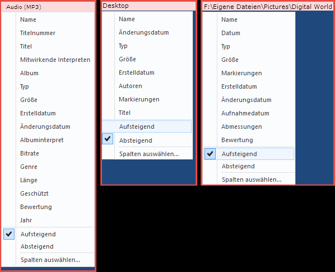The height and width of the screenshot is (272, 335).
Task: Click the Geschützt menu entry
Action: coord(35,193)
